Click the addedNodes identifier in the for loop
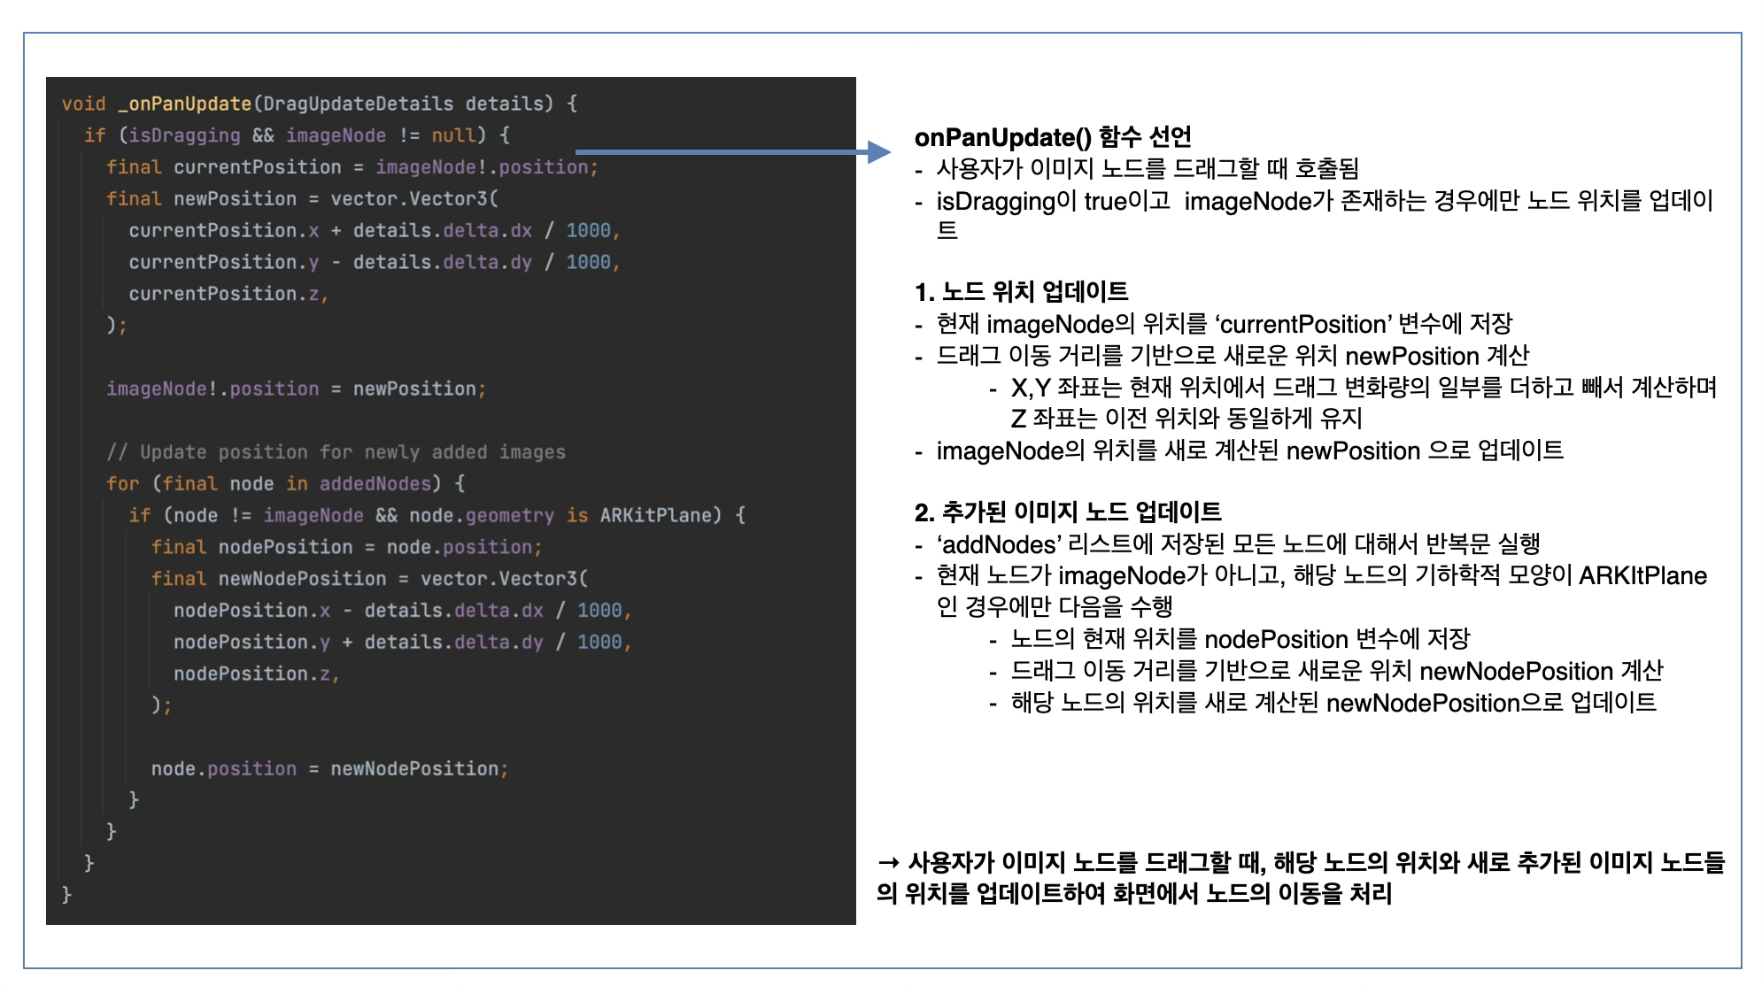Image resolution: width=1762 pixels, height=986 pixels. 375,483
